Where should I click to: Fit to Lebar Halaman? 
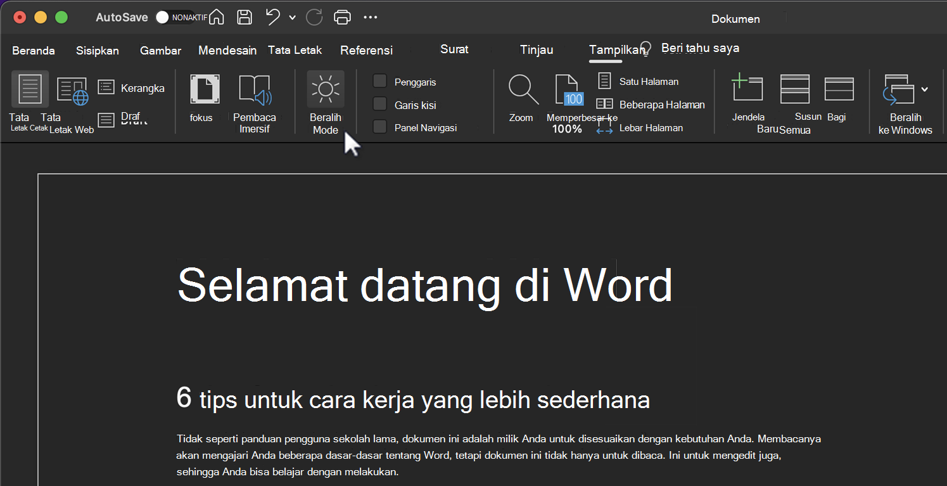pyautogui.click(x=640, y=127)
